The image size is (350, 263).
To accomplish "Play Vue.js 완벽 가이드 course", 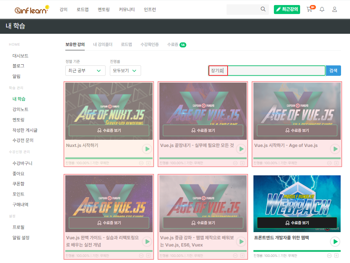I will 147,241.
